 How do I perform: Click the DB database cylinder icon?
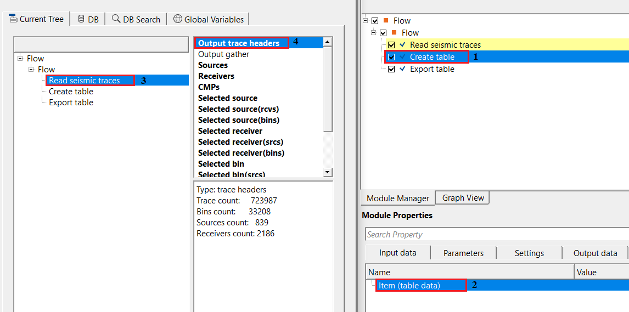click(81, 19)
